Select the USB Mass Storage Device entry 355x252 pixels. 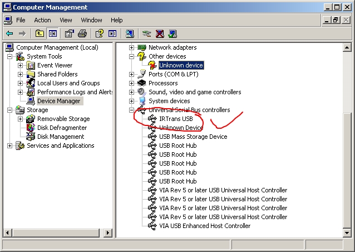(193, 137)
